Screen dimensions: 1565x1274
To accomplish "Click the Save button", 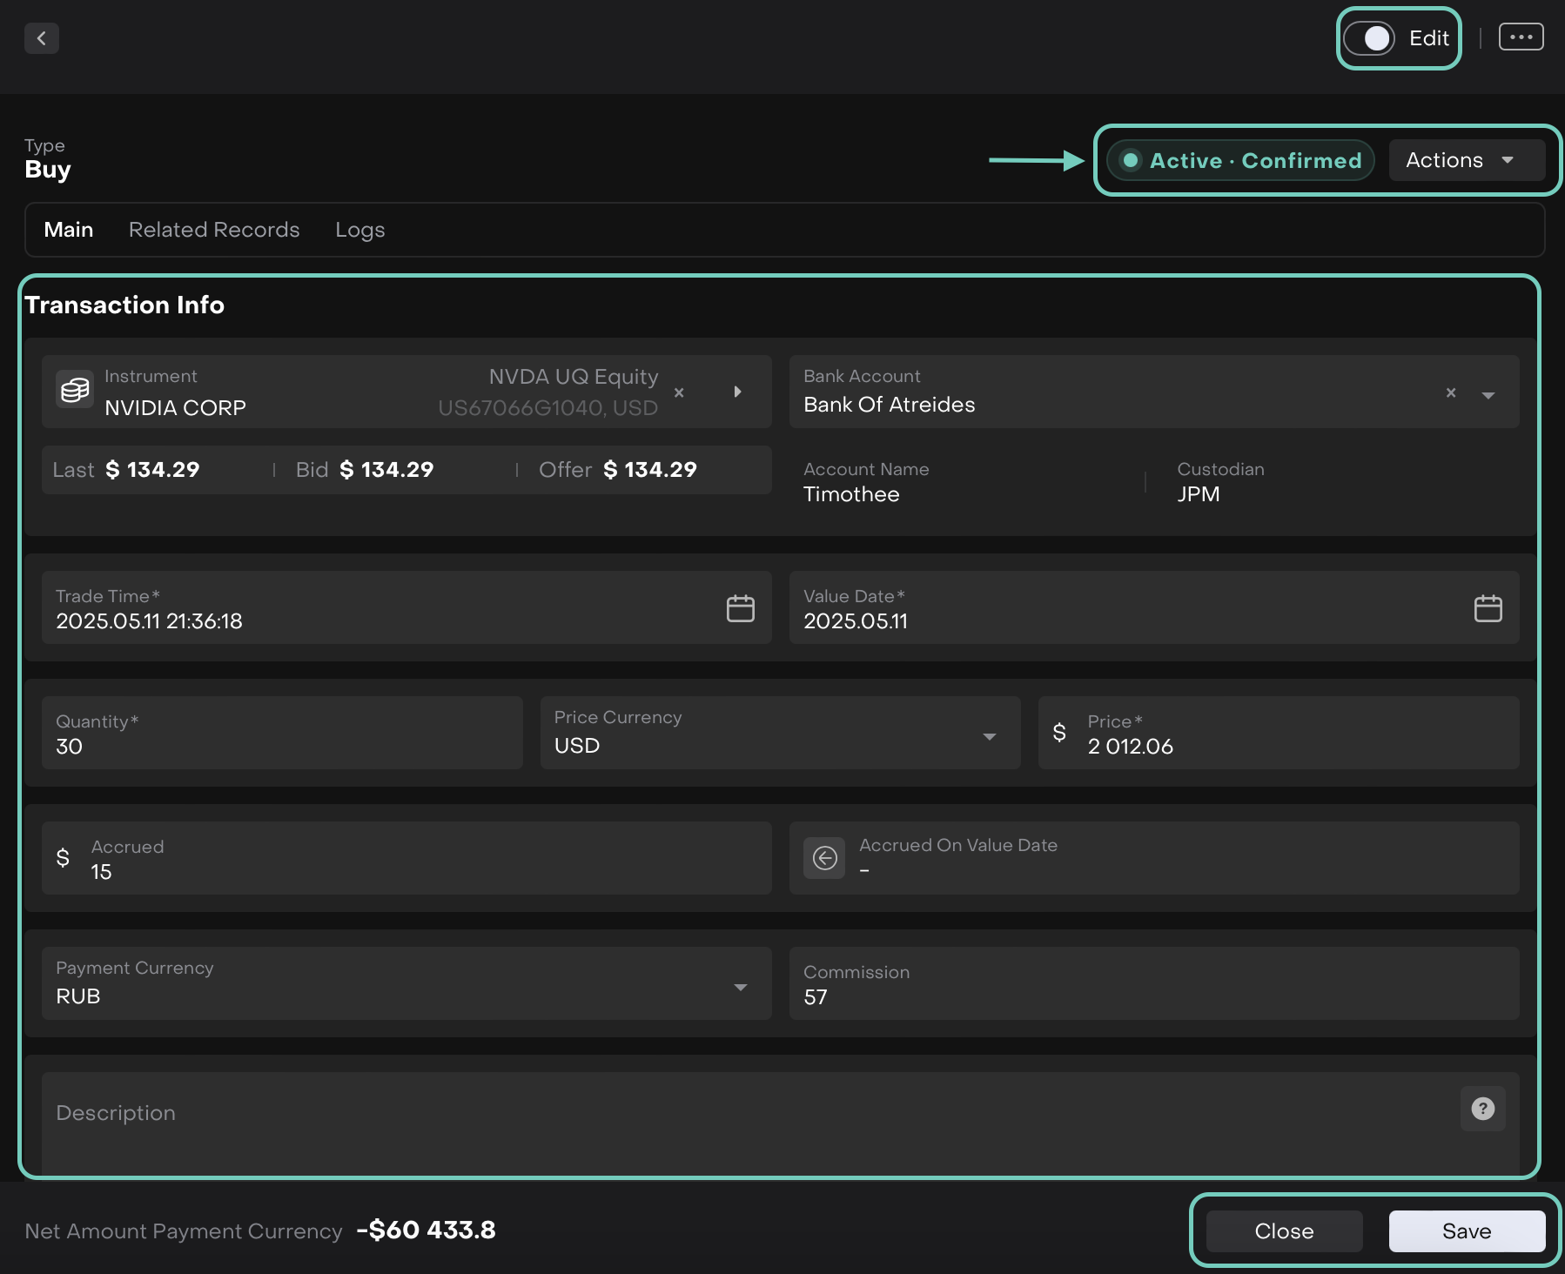I will click(1466, 1231).
